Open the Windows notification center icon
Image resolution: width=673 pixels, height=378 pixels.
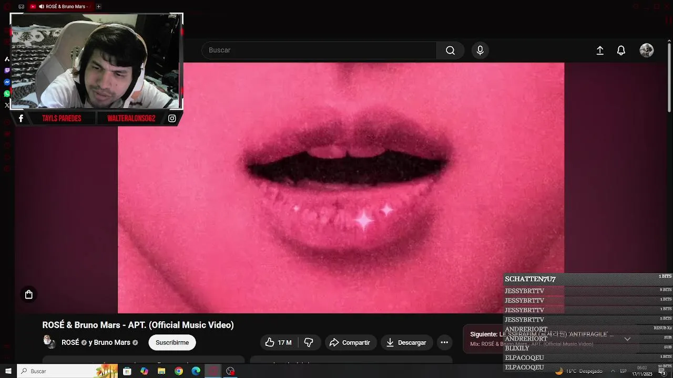point(662,371)
